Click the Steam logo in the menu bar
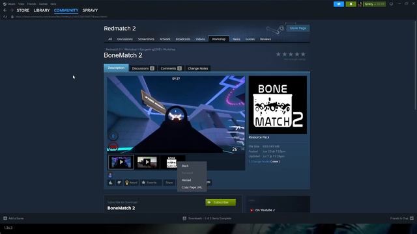417x234 pixels. (x=5, y=4)
